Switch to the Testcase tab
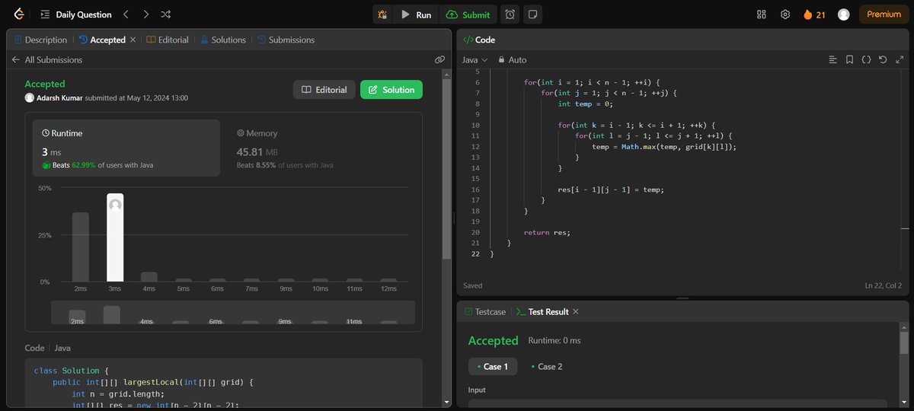The image size is (914, 411). [484, 312]
